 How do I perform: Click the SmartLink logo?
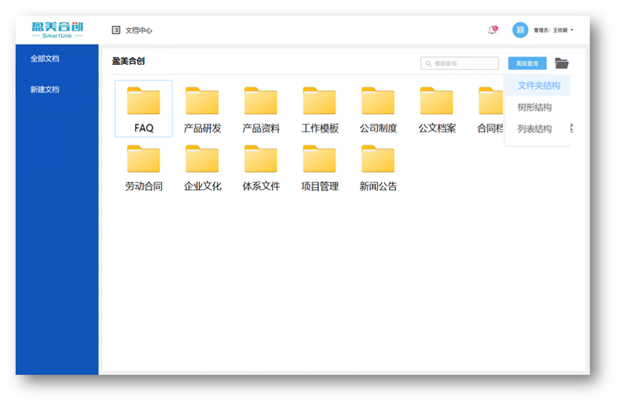pos(57,30)
